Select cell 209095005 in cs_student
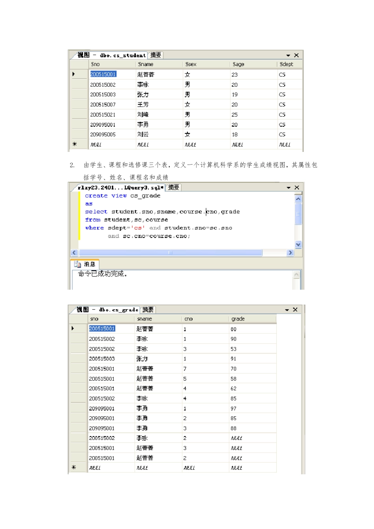This screenshot has height=529, width=374. tap(111, 134)
